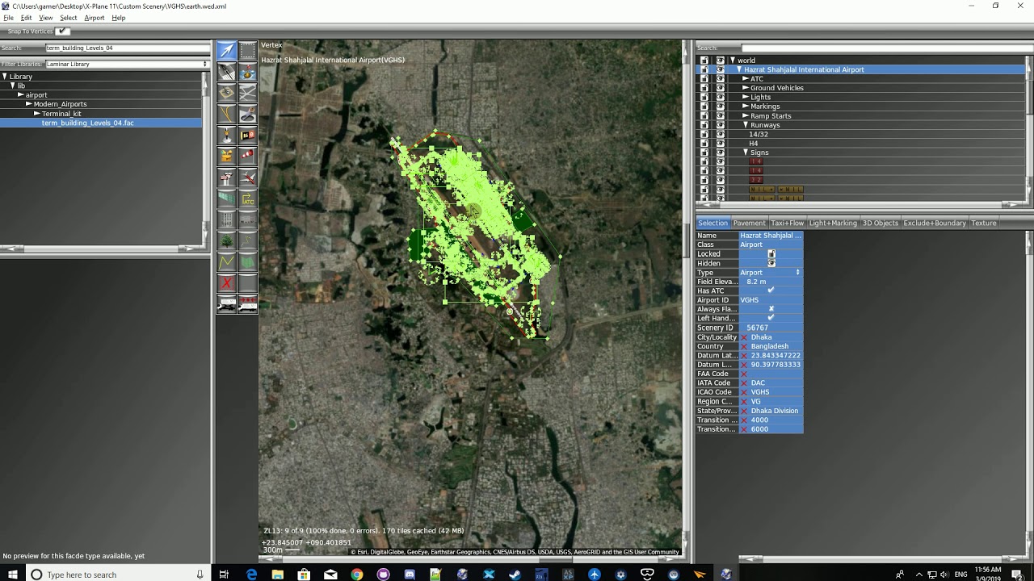The height and width of the screenshot is (581, 1034).
Task: Open the Filter Libraries dropdown
Action: pos(128,64)
